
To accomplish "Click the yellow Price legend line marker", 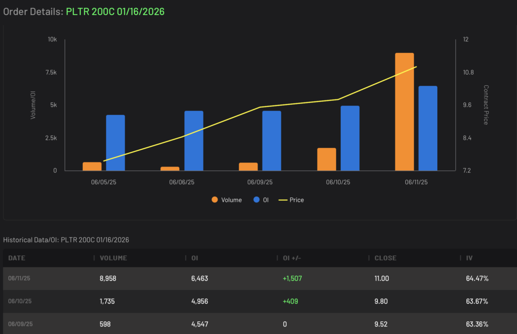I will tap(283, 200).
